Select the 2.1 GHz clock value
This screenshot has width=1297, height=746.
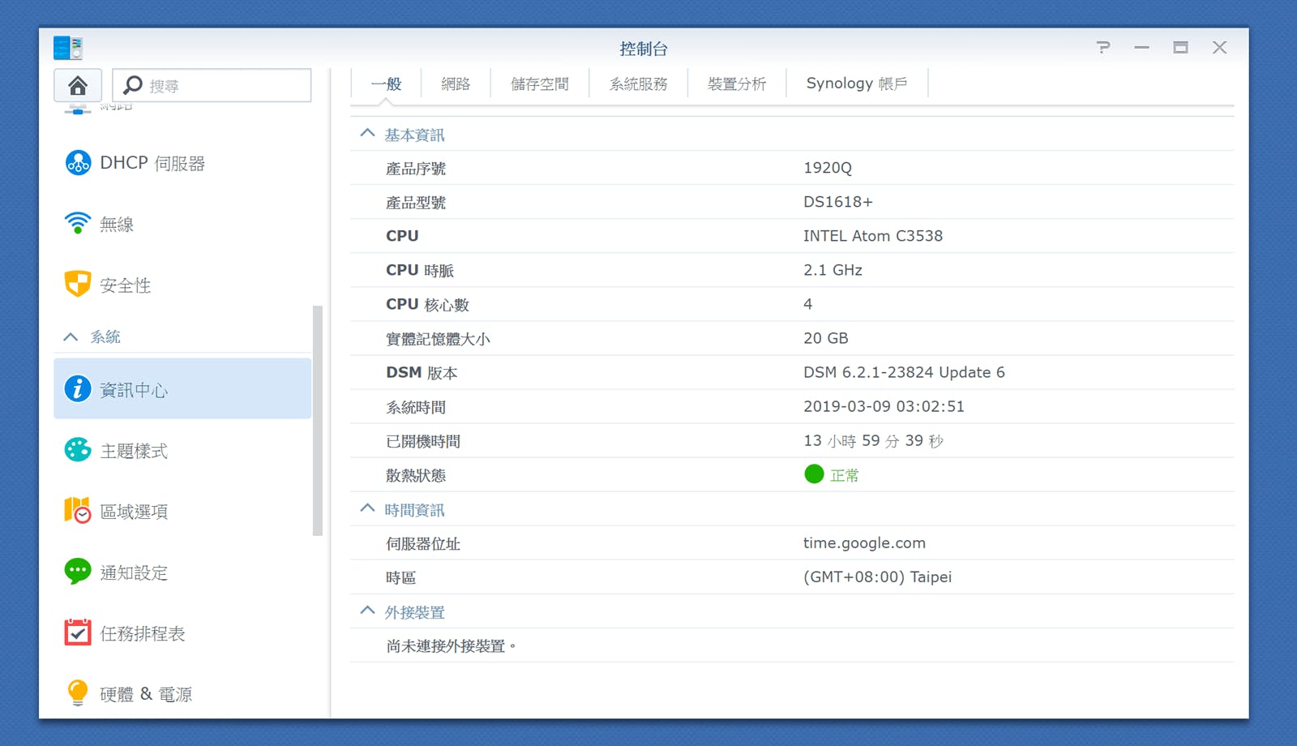tap(833, 270)
